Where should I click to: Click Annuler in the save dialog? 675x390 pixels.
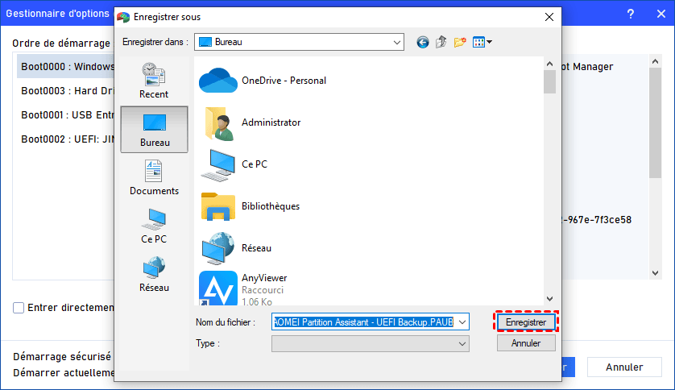pyautogui.click(x=526, y=343)
